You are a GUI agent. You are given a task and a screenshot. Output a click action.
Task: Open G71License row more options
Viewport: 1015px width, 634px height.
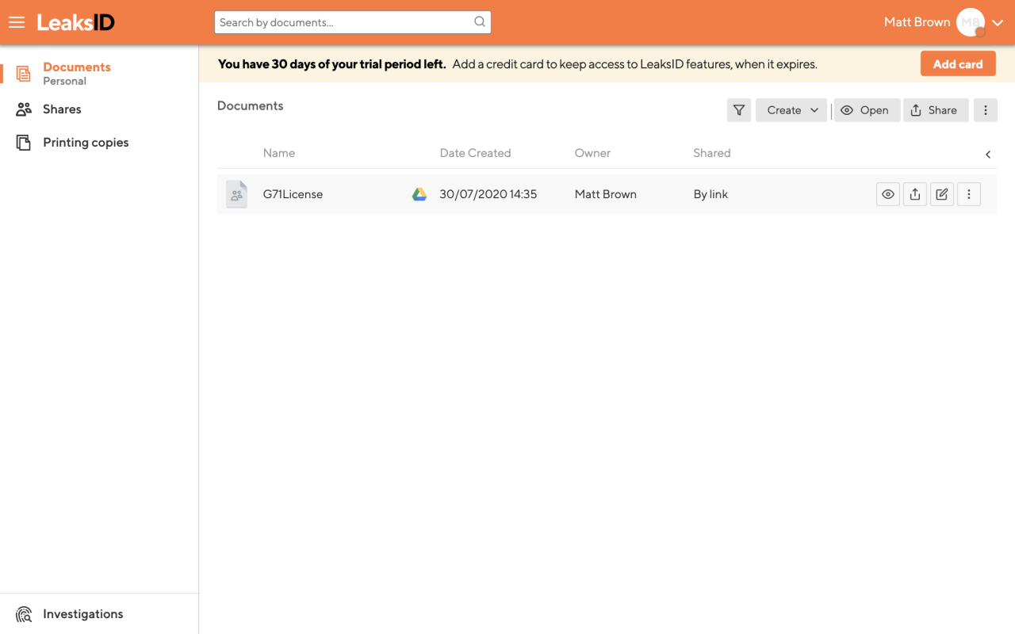(x=969, y=194)
